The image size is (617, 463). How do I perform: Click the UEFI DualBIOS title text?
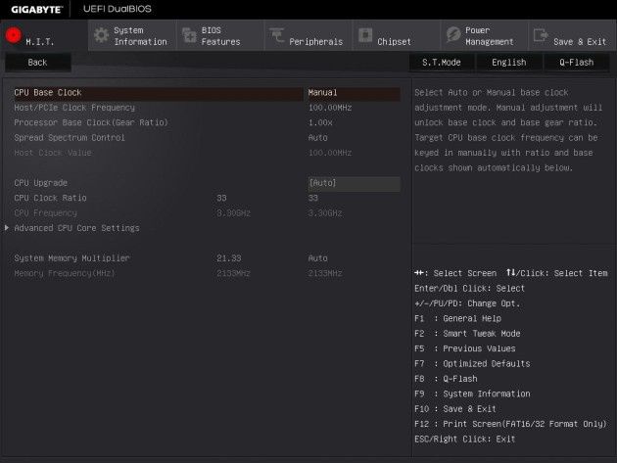[x=118, y=9]
